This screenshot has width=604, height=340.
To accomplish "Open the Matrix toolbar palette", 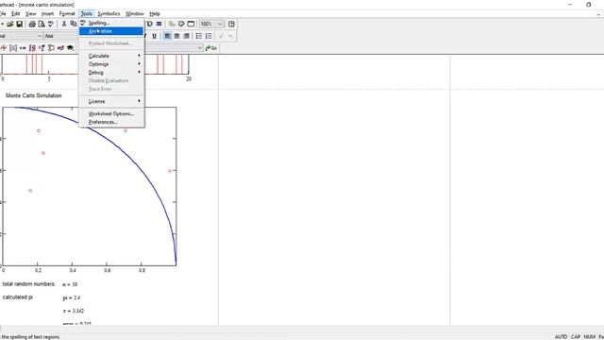I will pyautogui.click(x=13, y=48).
